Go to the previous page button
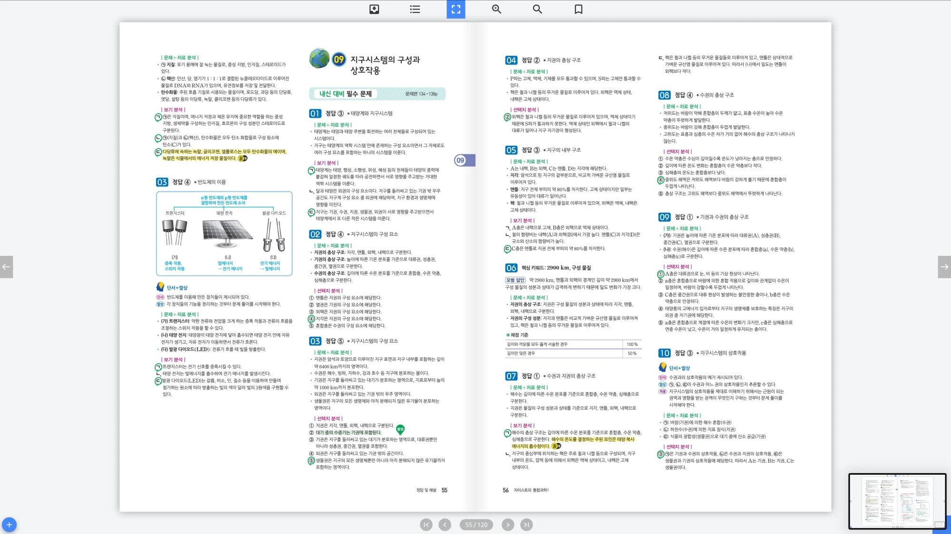This screenshot has height=534, width=951. tap(445, 525)
